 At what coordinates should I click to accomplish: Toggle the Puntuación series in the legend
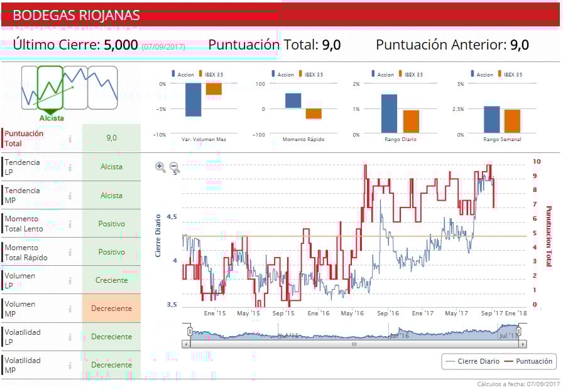click(528, 361)
